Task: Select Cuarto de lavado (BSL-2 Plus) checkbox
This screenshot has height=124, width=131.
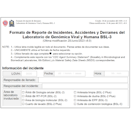Action: tap(23, 104)
